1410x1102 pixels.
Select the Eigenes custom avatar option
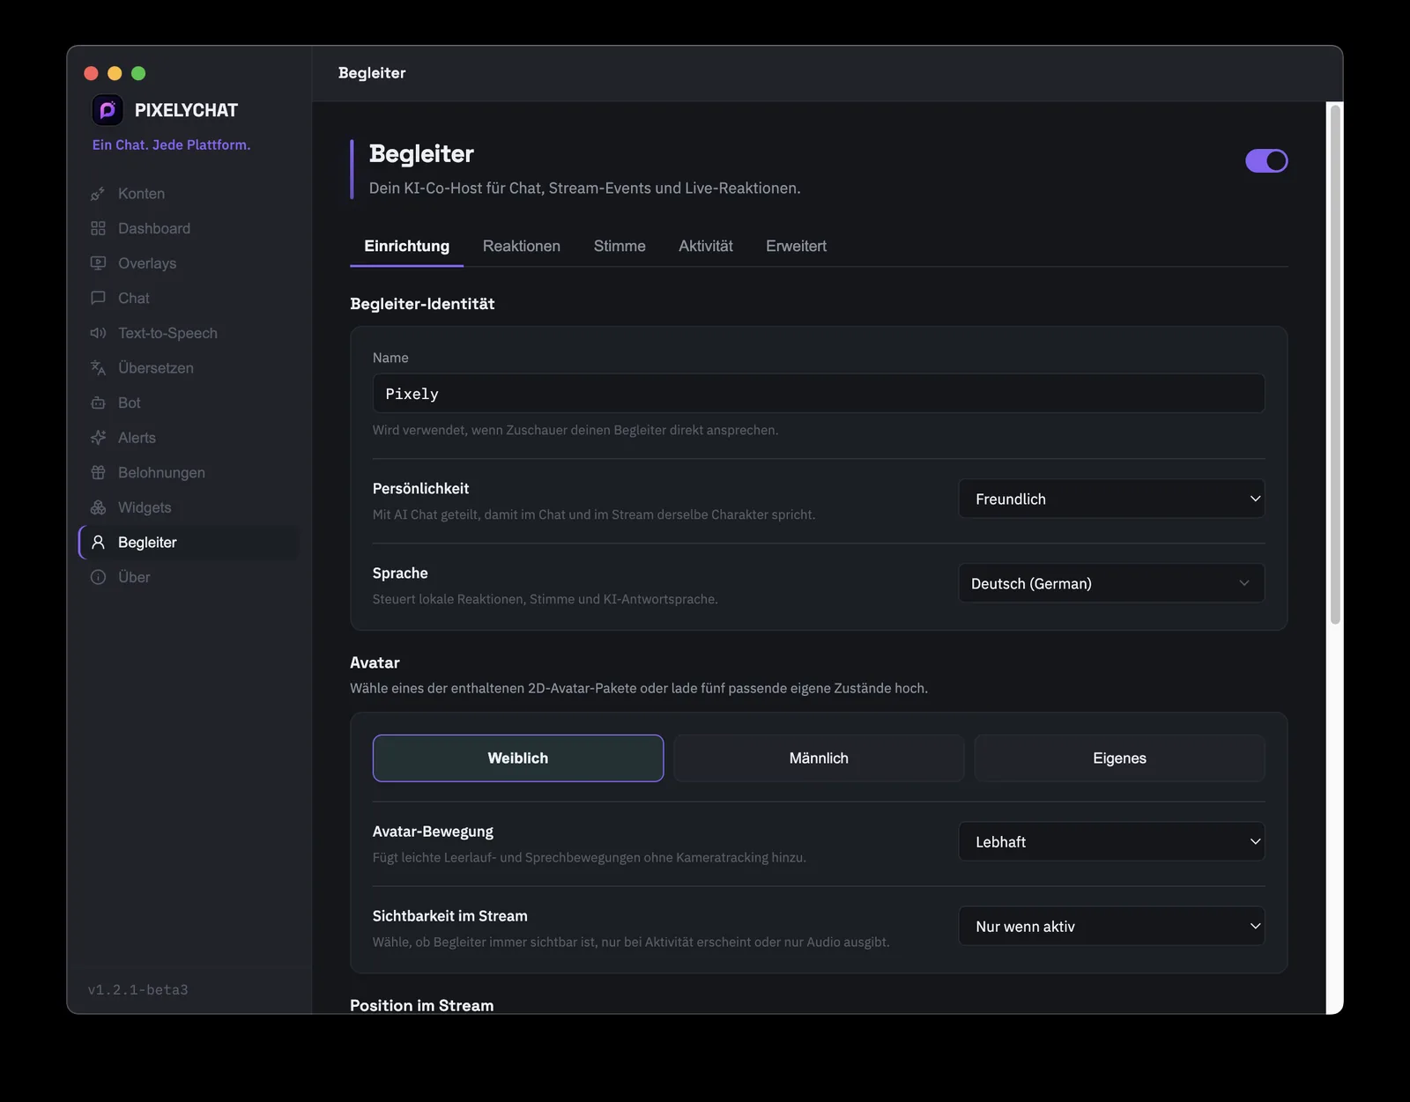pos(1119,758)
